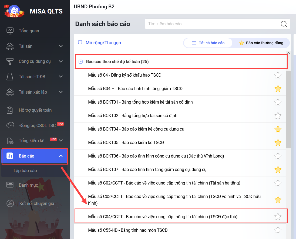Open C04/CCTT TSCĐ đặc thù report
Image resolution: width=296 pixels, height=239 pixels.
pos(163,217)
